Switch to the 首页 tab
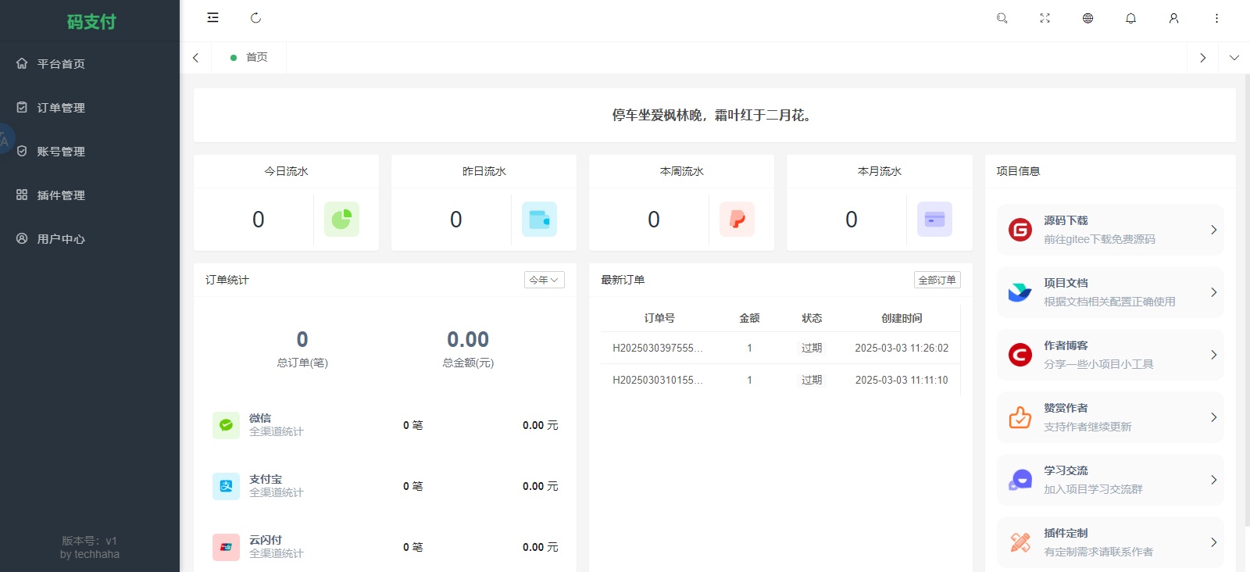Screen dimensions: 1250x572 (248, 58)
